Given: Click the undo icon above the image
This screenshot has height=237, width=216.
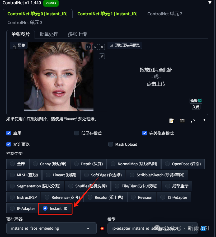Looking at the screenshot, I should tap(88, 47).
